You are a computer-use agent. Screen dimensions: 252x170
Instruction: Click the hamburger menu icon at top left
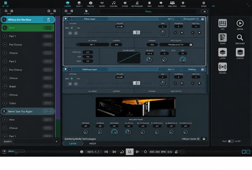[x=6, y=3]
